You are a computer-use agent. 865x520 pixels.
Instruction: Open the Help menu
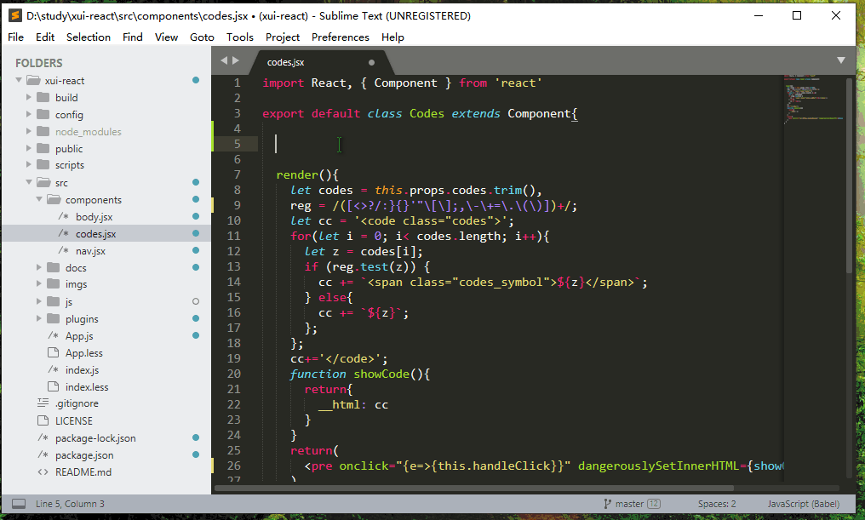(392, 37)
